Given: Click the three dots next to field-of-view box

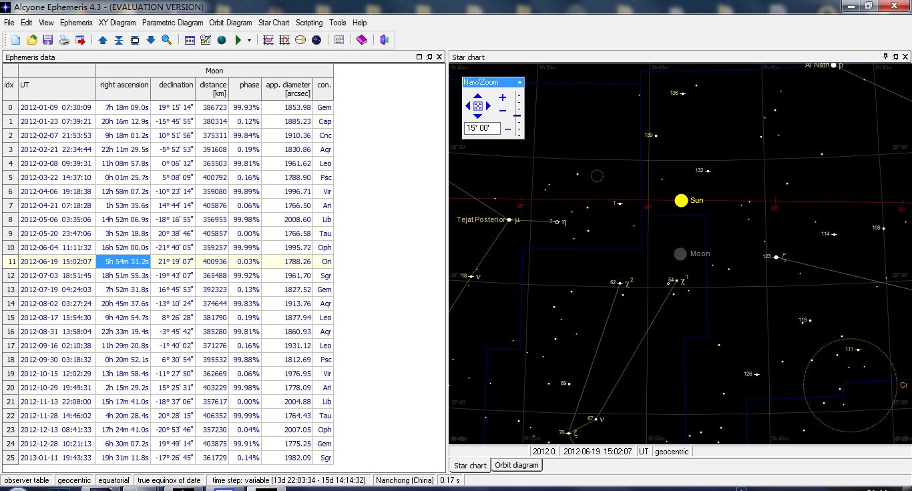Looking at the screenshot, I should [508, 129].
